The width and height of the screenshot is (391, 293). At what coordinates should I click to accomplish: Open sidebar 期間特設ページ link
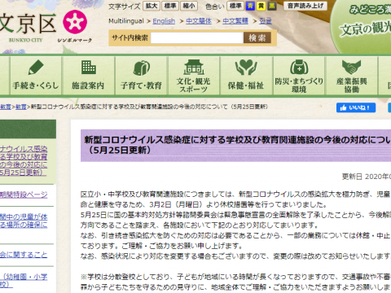tap(24, 195)
